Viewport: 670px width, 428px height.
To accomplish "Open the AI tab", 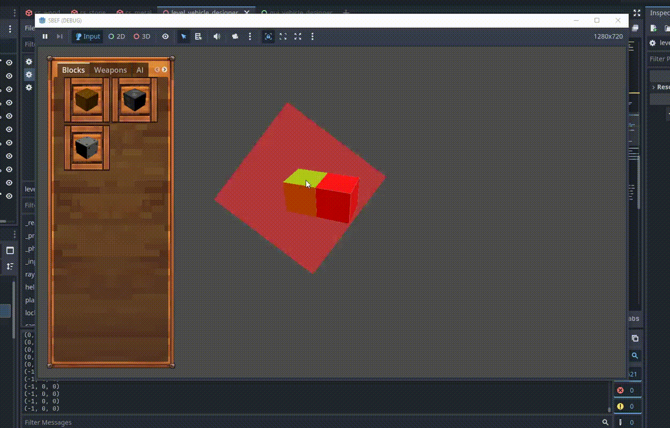I will tap(139, 70).
